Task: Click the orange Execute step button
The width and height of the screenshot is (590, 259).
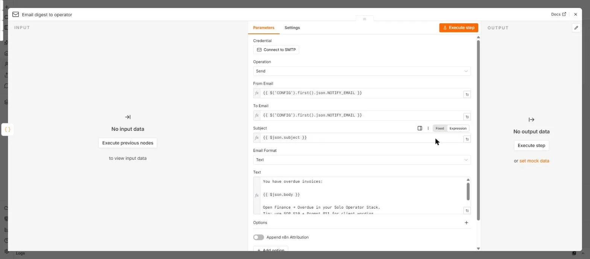Action: pyautogui.click(x=458, y=27)
